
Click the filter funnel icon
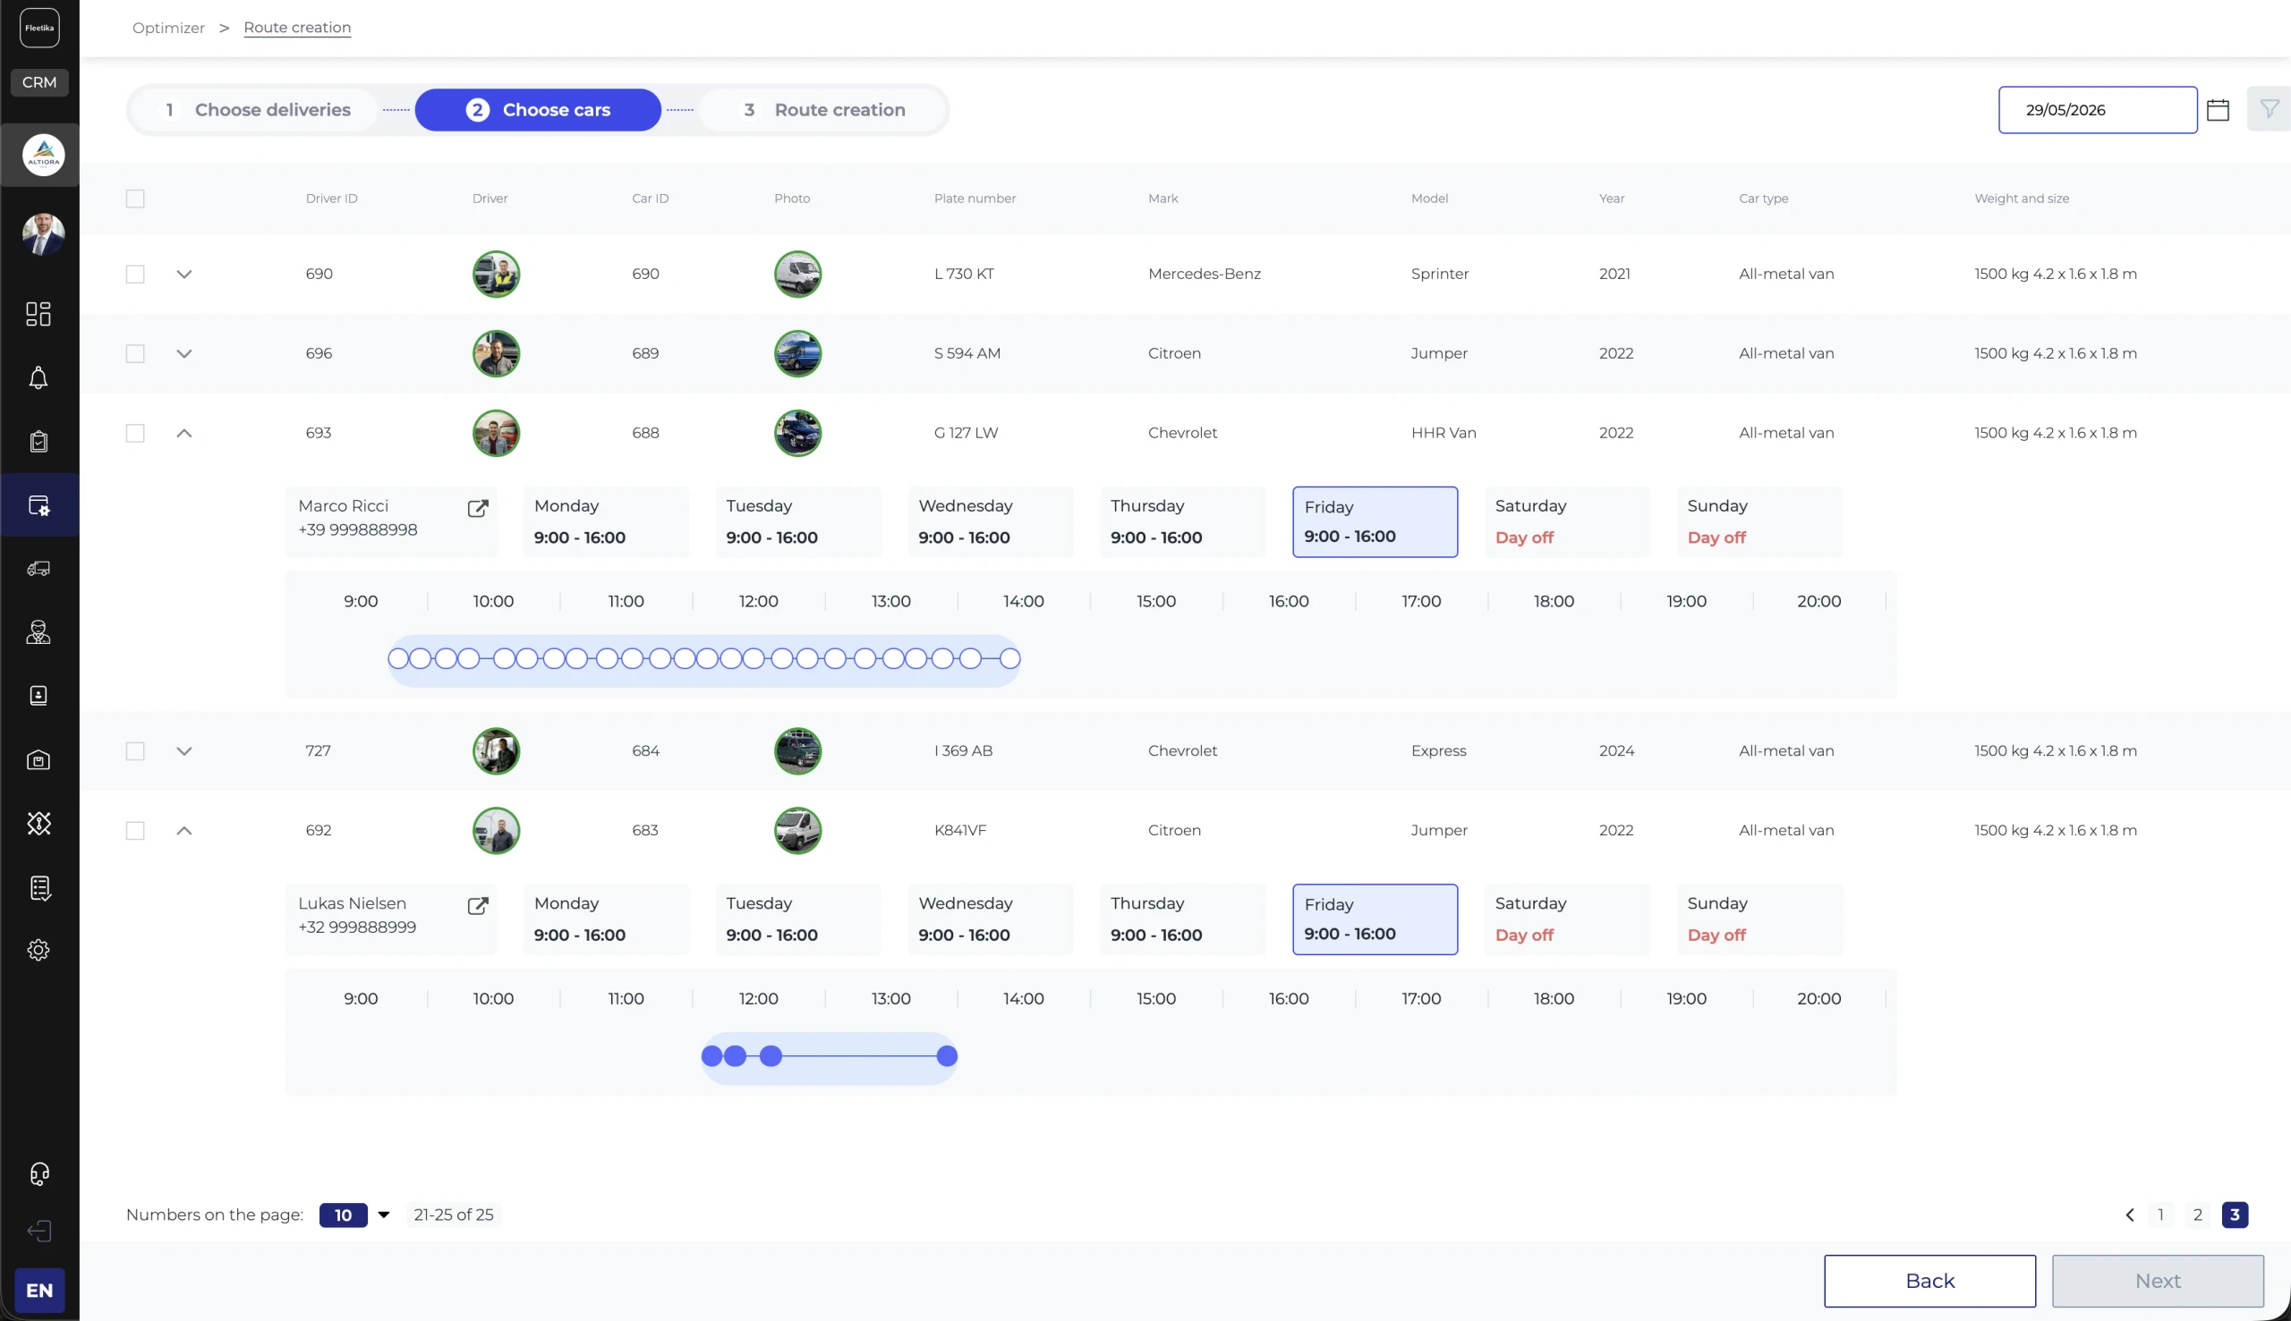pyautogui.click(x=2269, y=109)
